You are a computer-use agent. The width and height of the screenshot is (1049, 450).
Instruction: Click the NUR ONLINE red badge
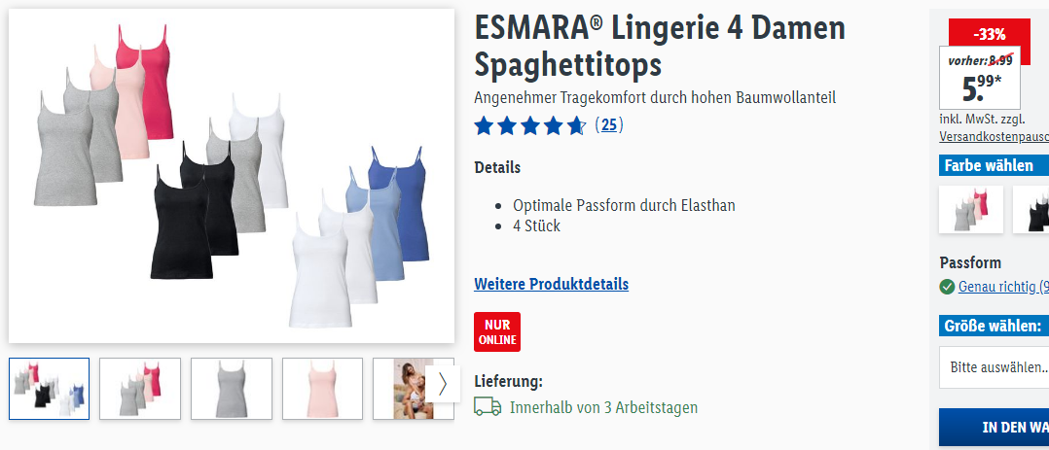[x=497, y=331]
